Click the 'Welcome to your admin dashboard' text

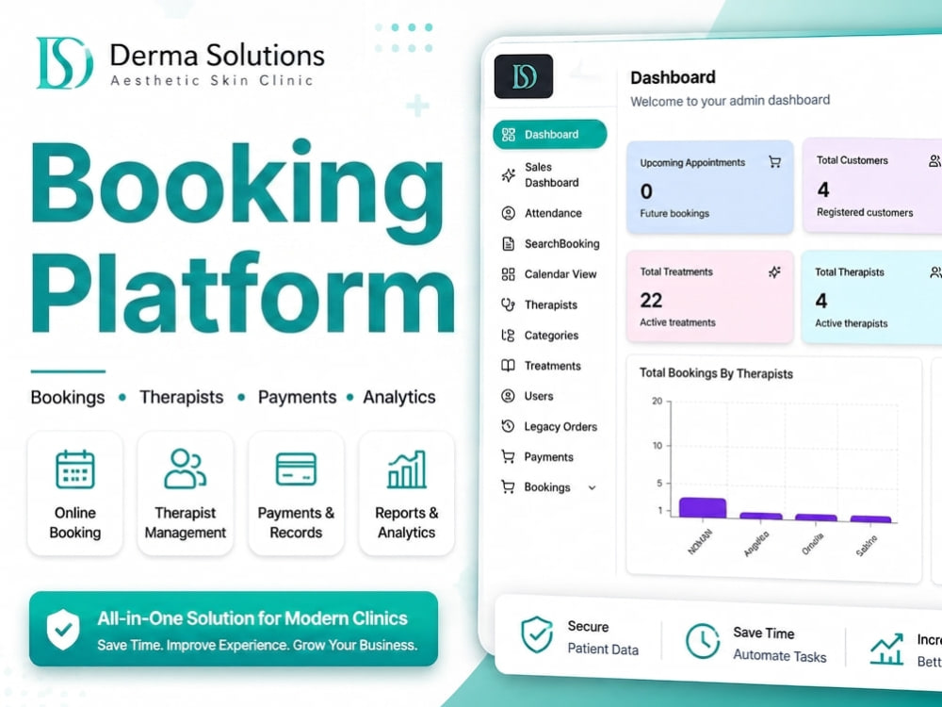tap(730, 101)
